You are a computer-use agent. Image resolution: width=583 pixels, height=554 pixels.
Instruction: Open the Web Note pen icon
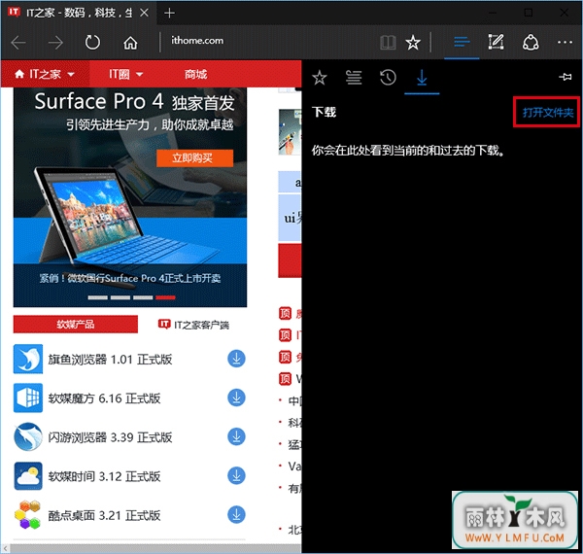click(x=496, y=42)
